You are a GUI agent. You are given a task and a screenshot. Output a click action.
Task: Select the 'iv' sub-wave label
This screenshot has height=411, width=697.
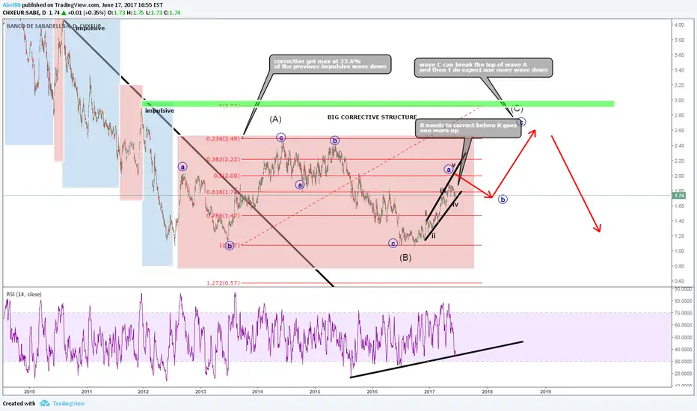pos(455,205)
